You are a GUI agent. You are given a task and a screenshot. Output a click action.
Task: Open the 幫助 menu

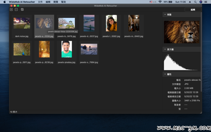pos(63,2)
